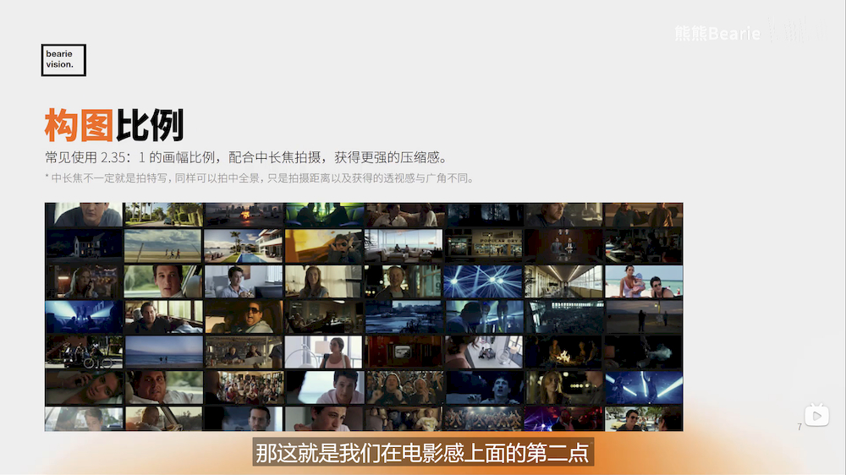Click the 2.35:1 aspect ratio description line
846x475 pixels.
245,158
